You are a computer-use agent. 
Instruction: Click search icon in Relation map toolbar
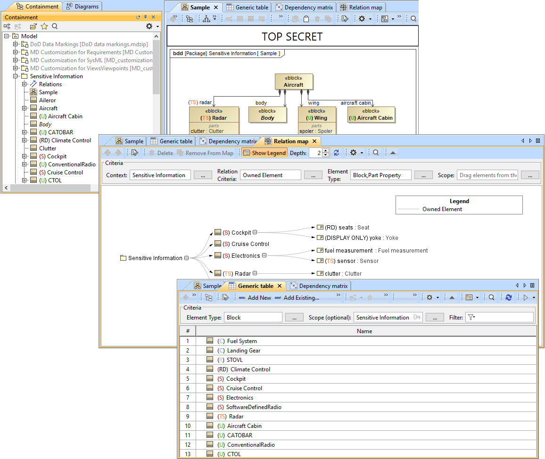pyautogui.click(x=376, y=153)
